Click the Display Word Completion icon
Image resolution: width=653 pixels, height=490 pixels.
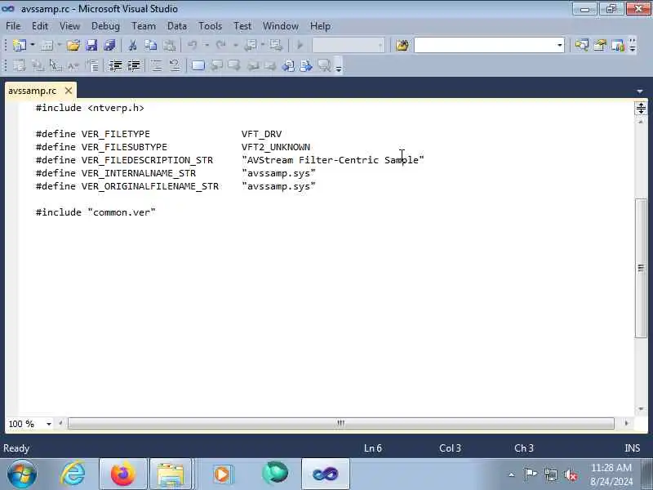[73, 65]
